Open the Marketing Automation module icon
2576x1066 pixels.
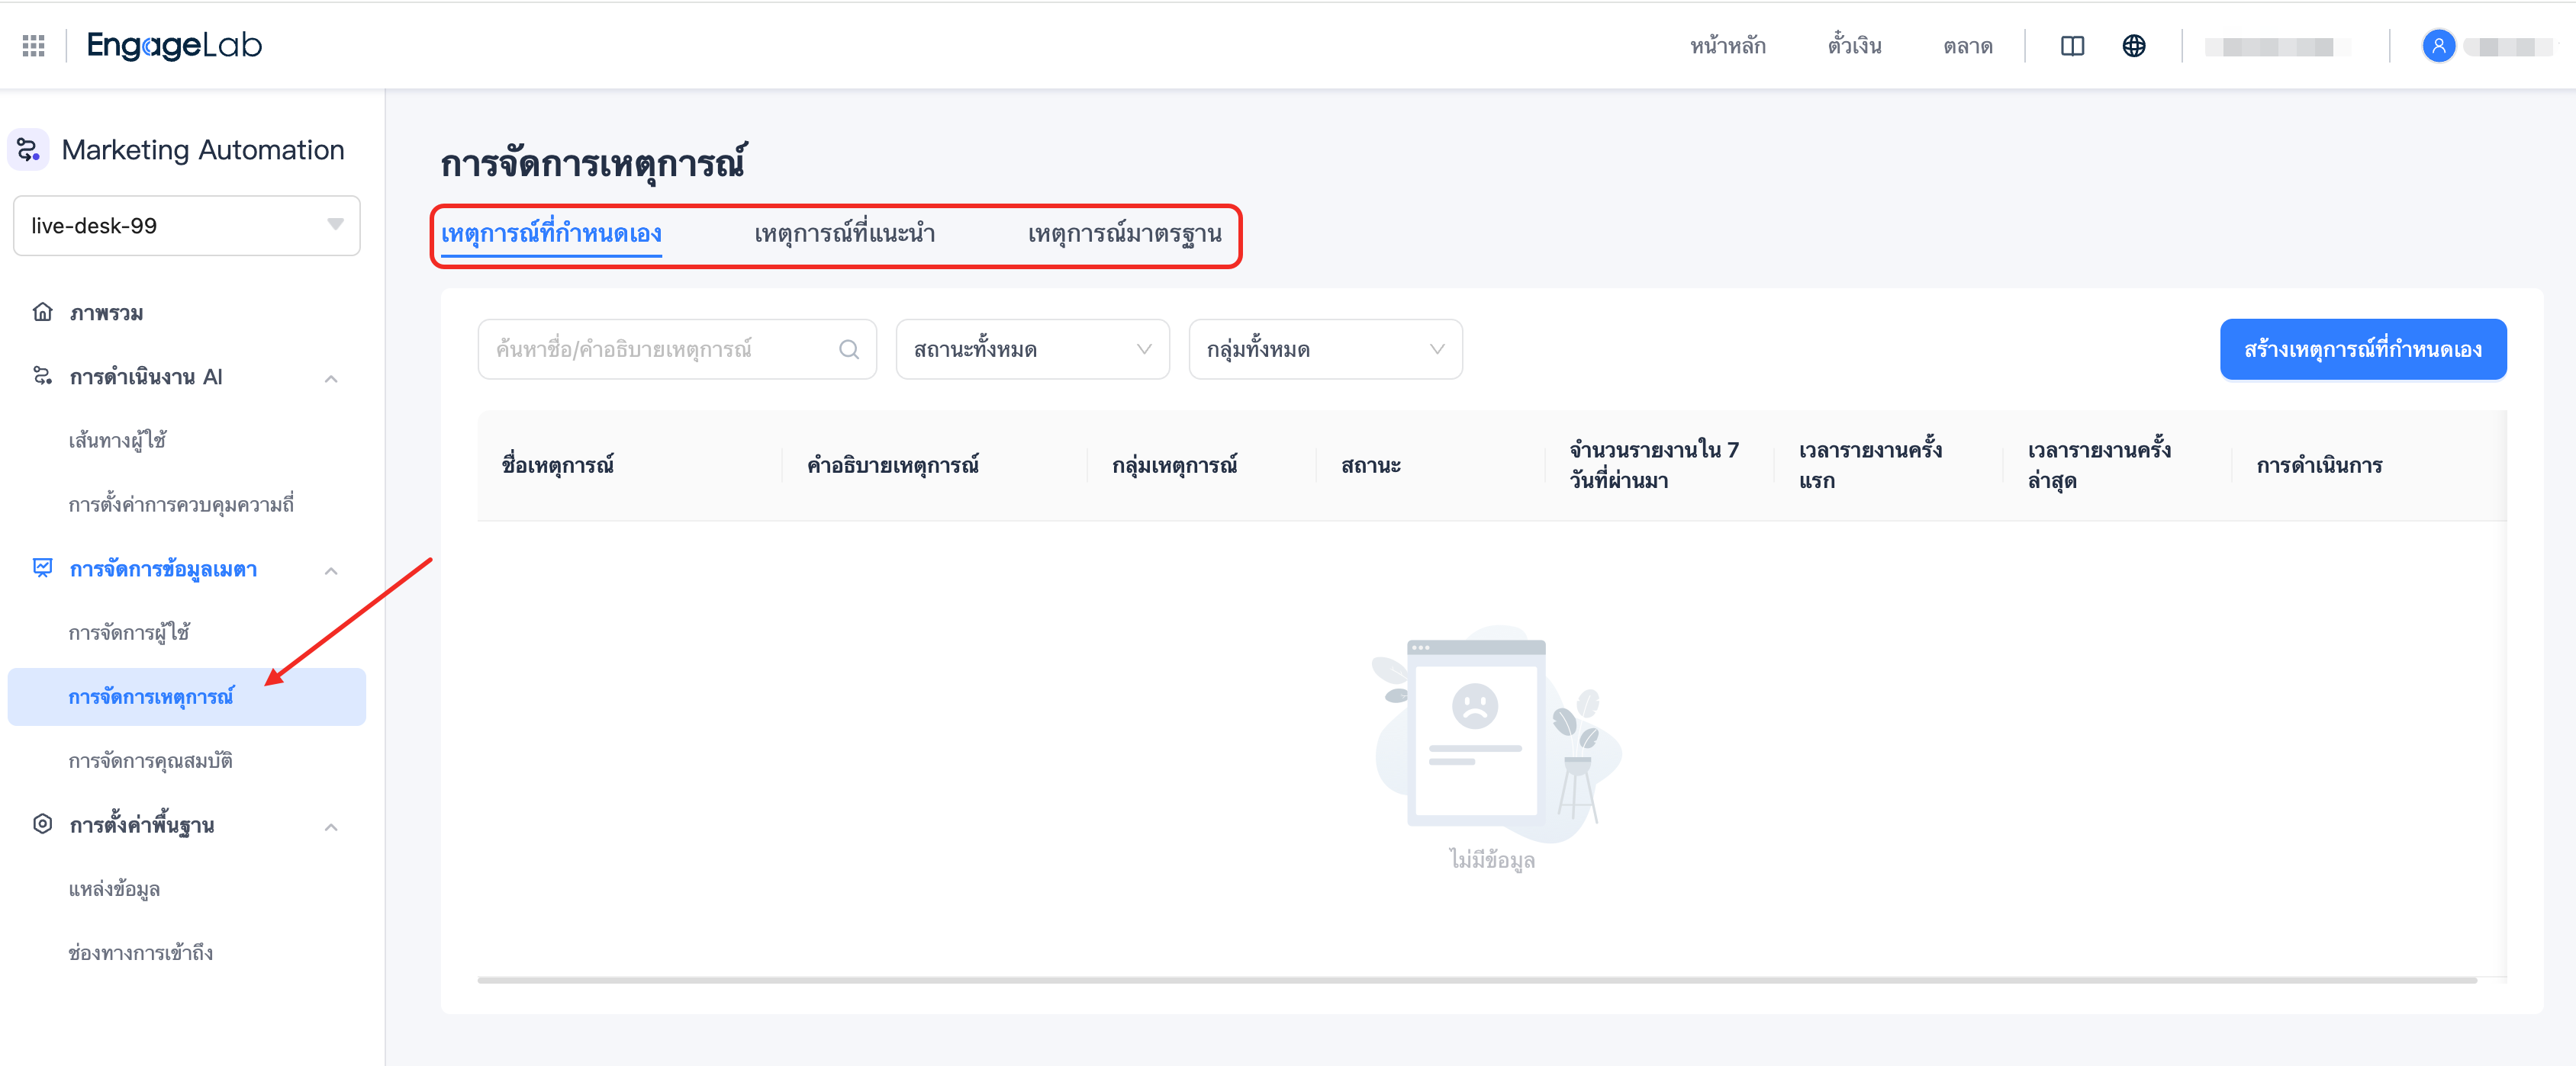[27, 149]
